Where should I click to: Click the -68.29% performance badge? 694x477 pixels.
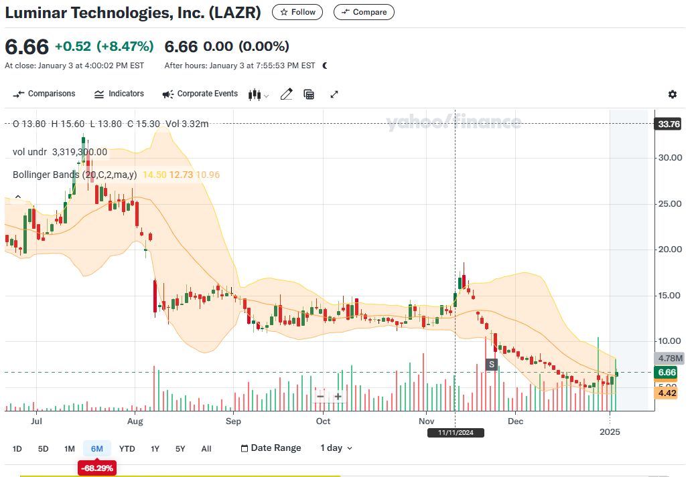pyautogui.click(x=97, y=468)
